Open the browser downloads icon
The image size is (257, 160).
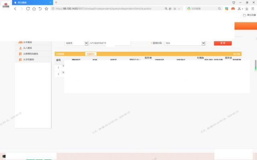[247, 9]
